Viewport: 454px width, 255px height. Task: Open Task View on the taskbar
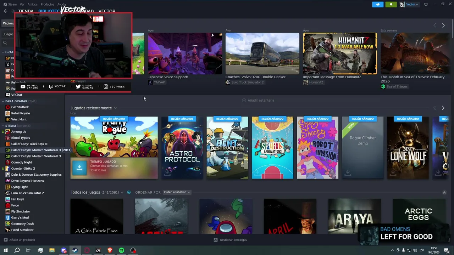(28, 250)
